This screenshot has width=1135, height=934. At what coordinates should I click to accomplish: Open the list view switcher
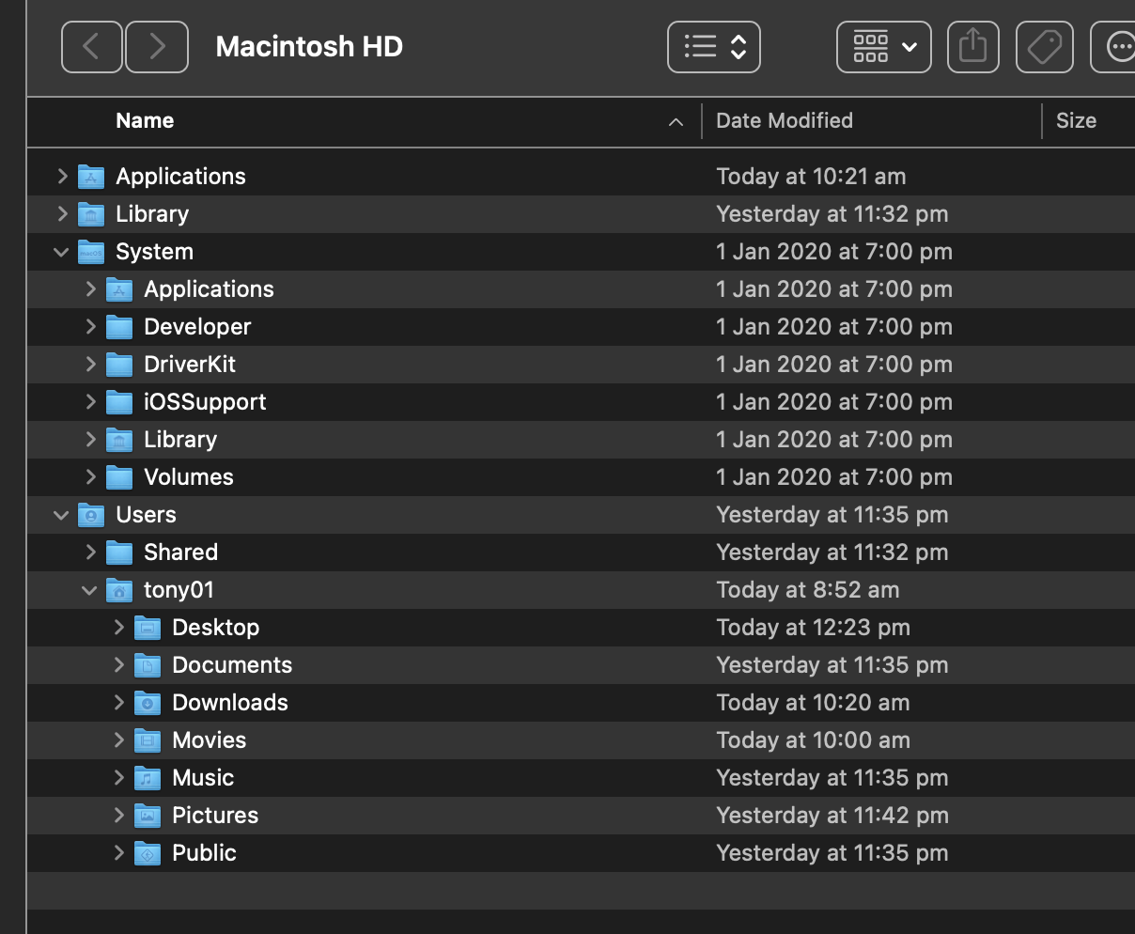[x=714, y=47]
